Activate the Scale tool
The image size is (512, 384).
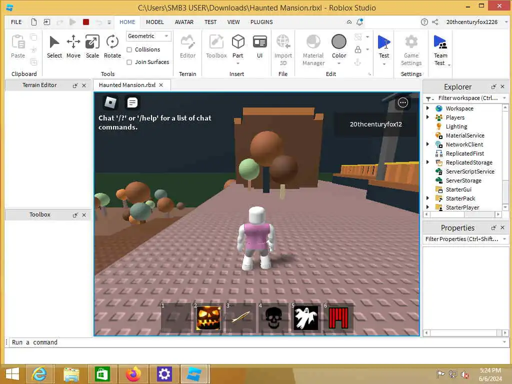pyautogui.click(x=92, y=46)
